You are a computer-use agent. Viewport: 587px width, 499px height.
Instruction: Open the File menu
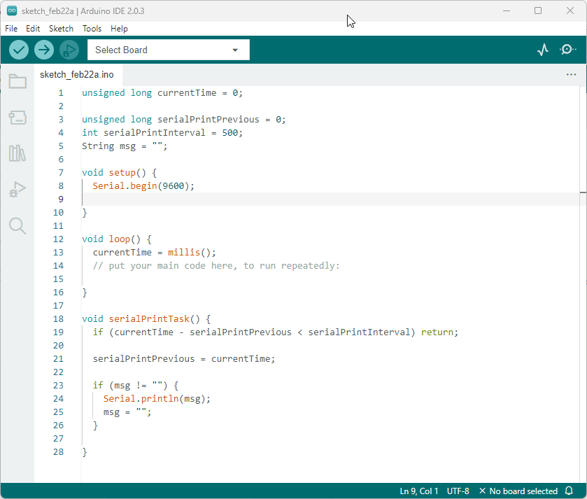click(11, 29)
